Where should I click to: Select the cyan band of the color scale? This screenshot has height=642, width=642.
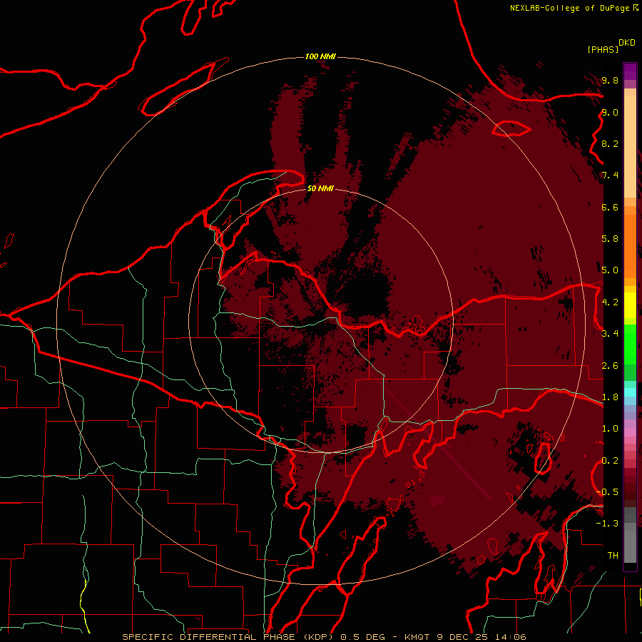[630, 392]
